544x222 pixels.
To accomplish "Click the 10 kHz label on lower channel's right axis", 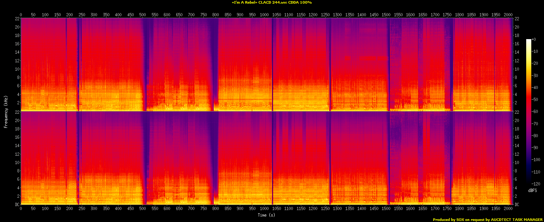I will (516, 163).
